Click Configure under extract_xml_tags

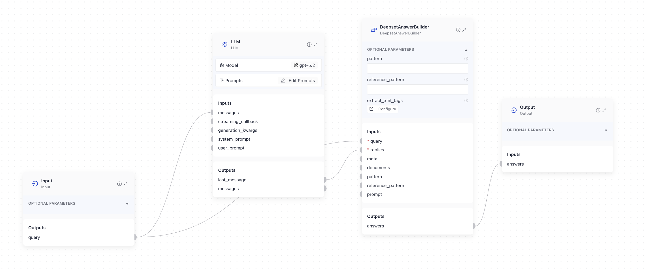(383, 109)
